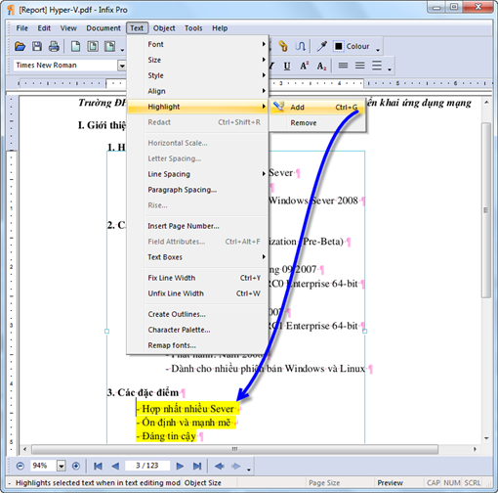
Task: Open the zoom percentage dropdown
Action: [62, 466]
